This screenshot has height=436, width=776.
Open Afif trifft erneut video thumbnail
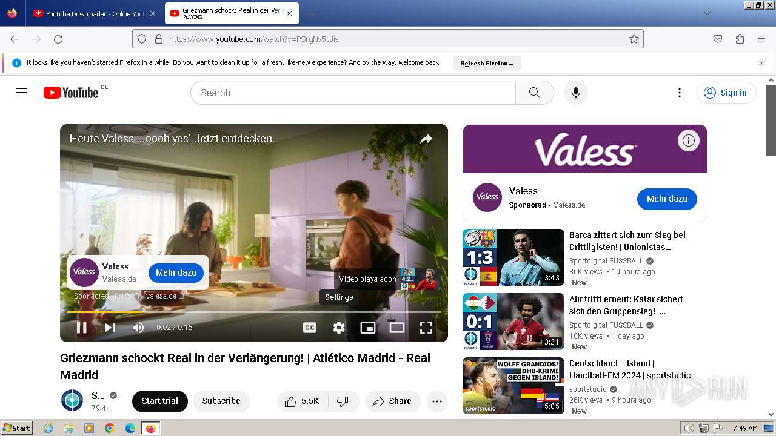[x=513, y=322]
